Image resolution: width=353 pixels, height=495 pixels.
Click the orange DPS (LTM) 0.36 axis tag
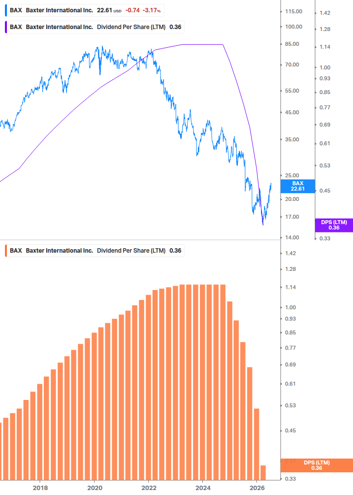click(x=317, y=465)
